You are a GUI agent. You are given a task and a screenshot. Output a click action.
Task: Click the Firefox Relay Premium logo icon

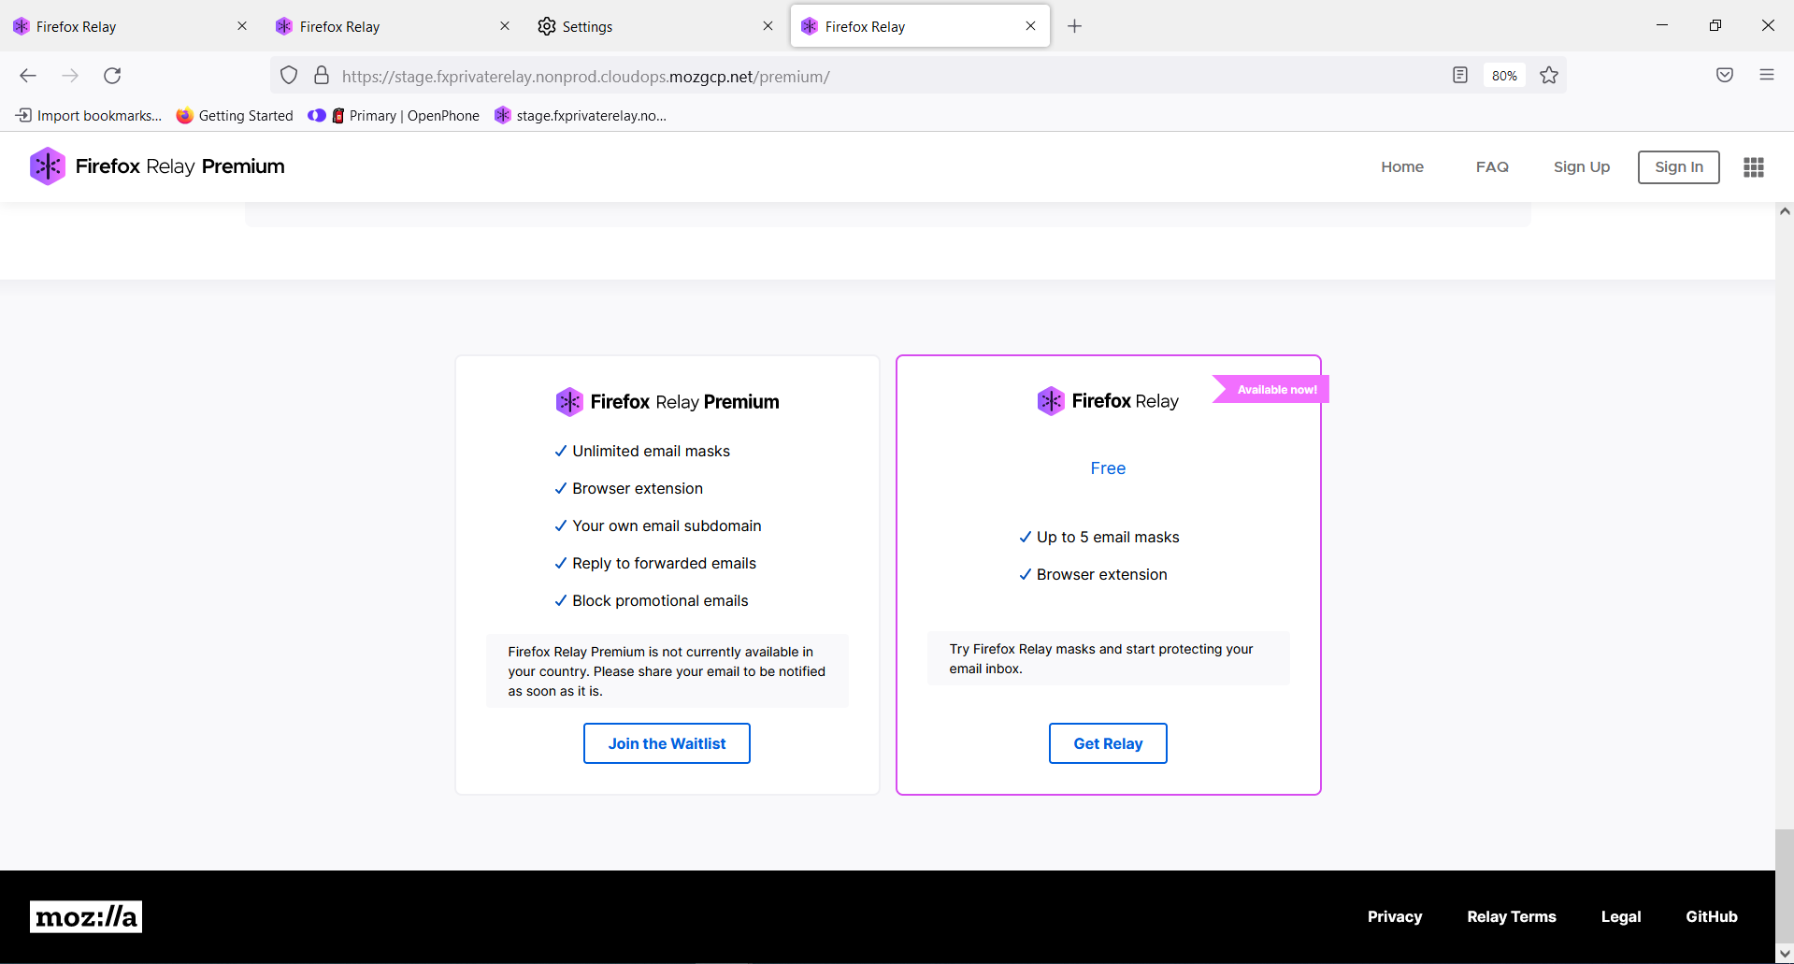pyautogui.click(x=47, y=166)
